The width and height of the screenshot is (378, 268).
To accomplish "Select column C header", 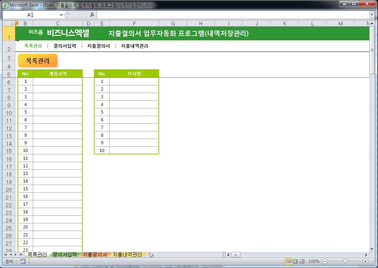I will (58, 23).
